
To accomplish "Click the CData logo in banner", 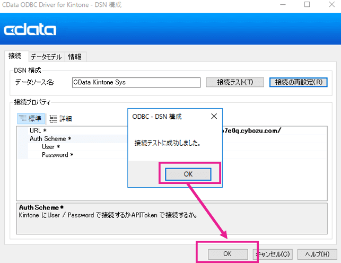I will 30,30.
